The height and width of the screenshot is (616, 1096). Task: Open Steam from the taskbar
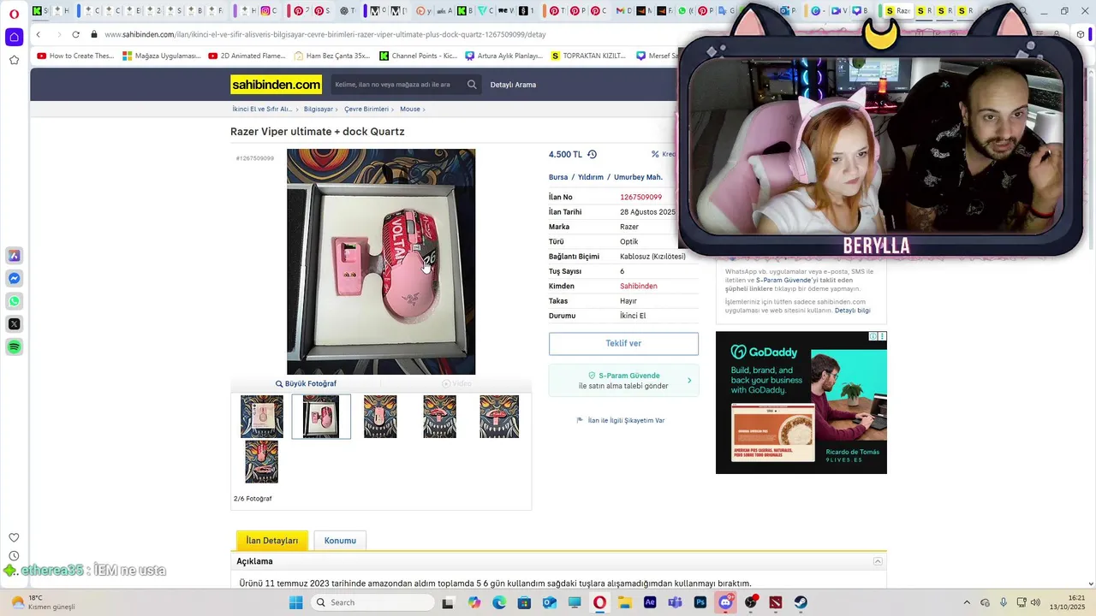(801, 602)
